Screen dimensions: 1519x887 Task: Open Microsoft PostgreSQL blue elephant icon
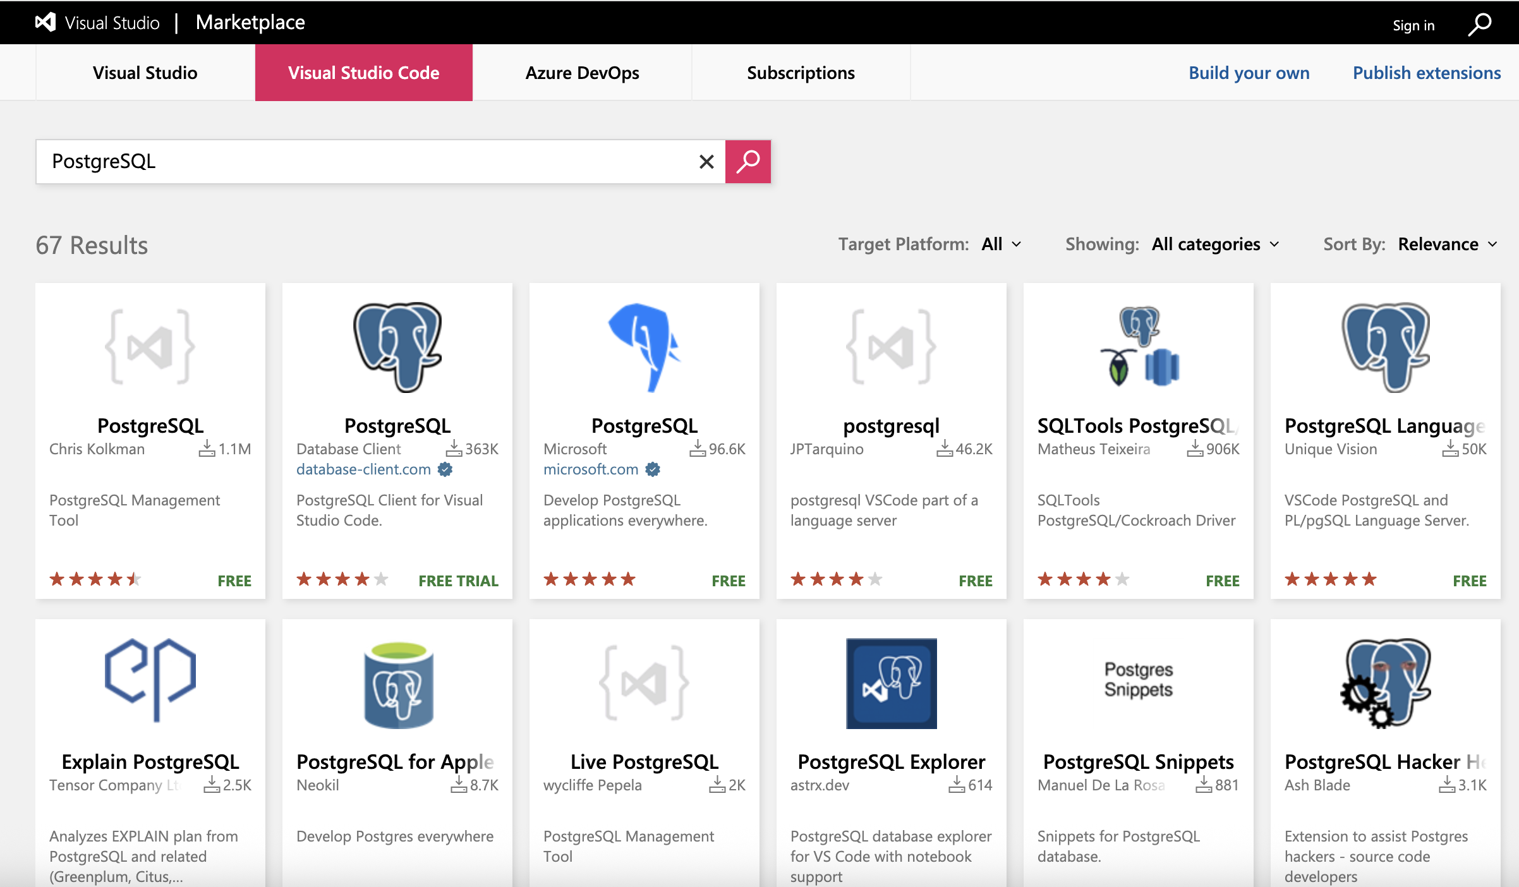coord(645,347)
